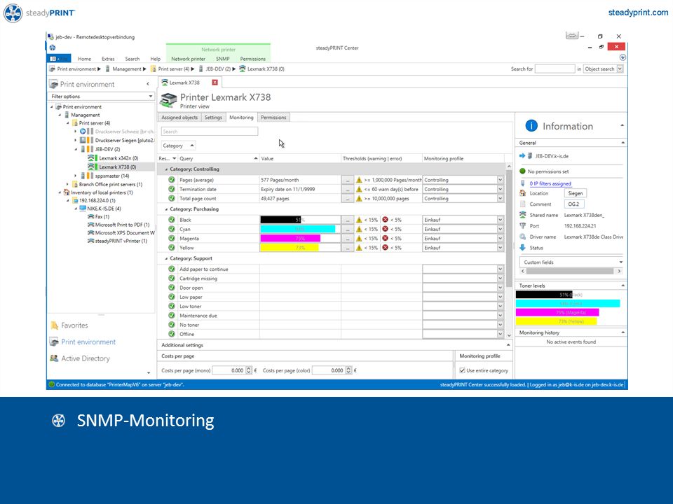673x504 pixels.
Task: Collapse the Management tree node
Action: pos(60,115)
